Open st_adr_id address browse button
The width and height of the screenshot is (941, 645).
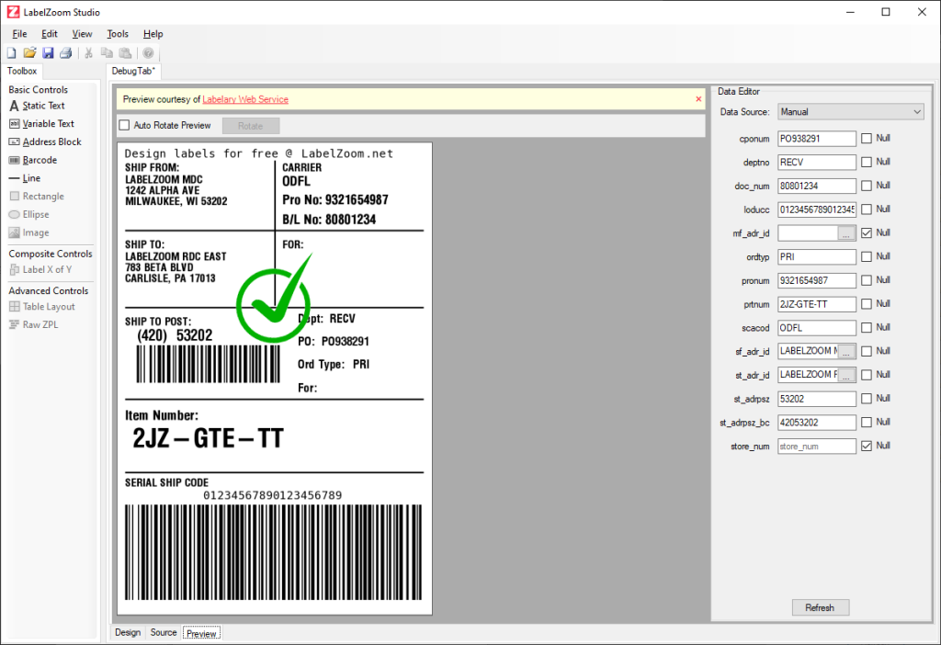(846, 376)
